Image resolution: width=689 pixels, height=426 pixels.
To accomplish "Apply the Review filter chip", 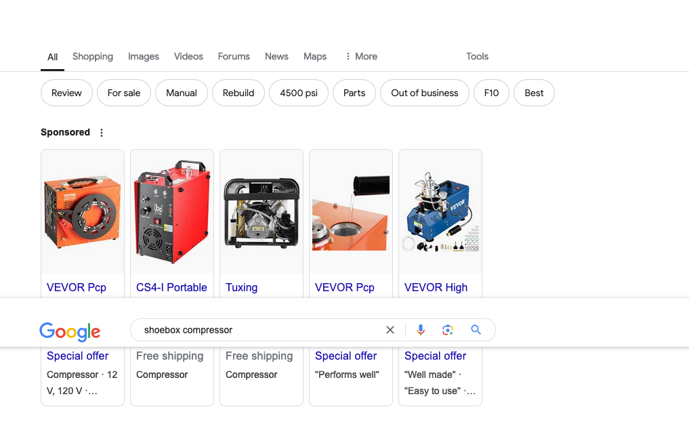I will pyautogui.click(x=66, y=93).
